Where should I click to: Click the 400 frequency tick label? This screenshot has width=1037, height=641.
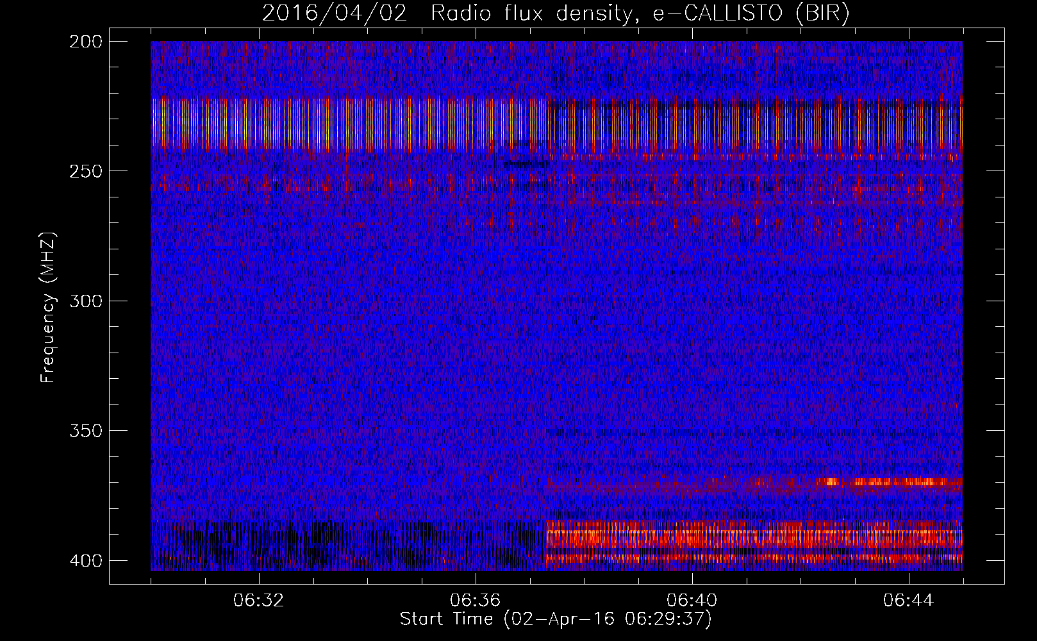(x=85, y=560)
